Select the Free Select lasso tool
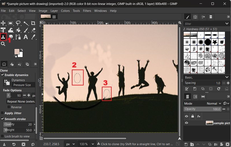Image resolution: width=231 pixels, height=147 pixels. (18, 23)
